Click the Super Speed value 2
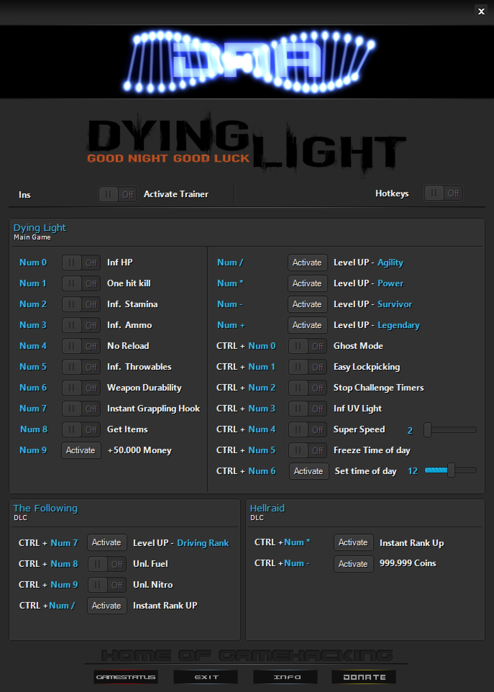The image size is (494, 692). 410,431
